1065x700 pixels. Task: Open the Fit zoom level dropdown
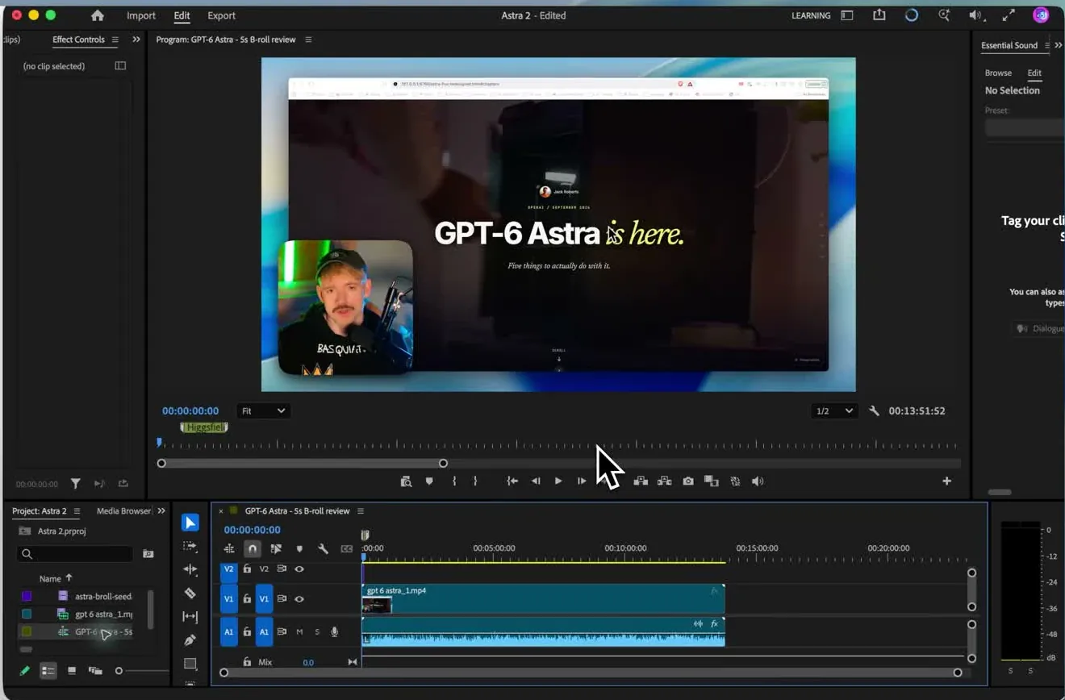(264, 410)
